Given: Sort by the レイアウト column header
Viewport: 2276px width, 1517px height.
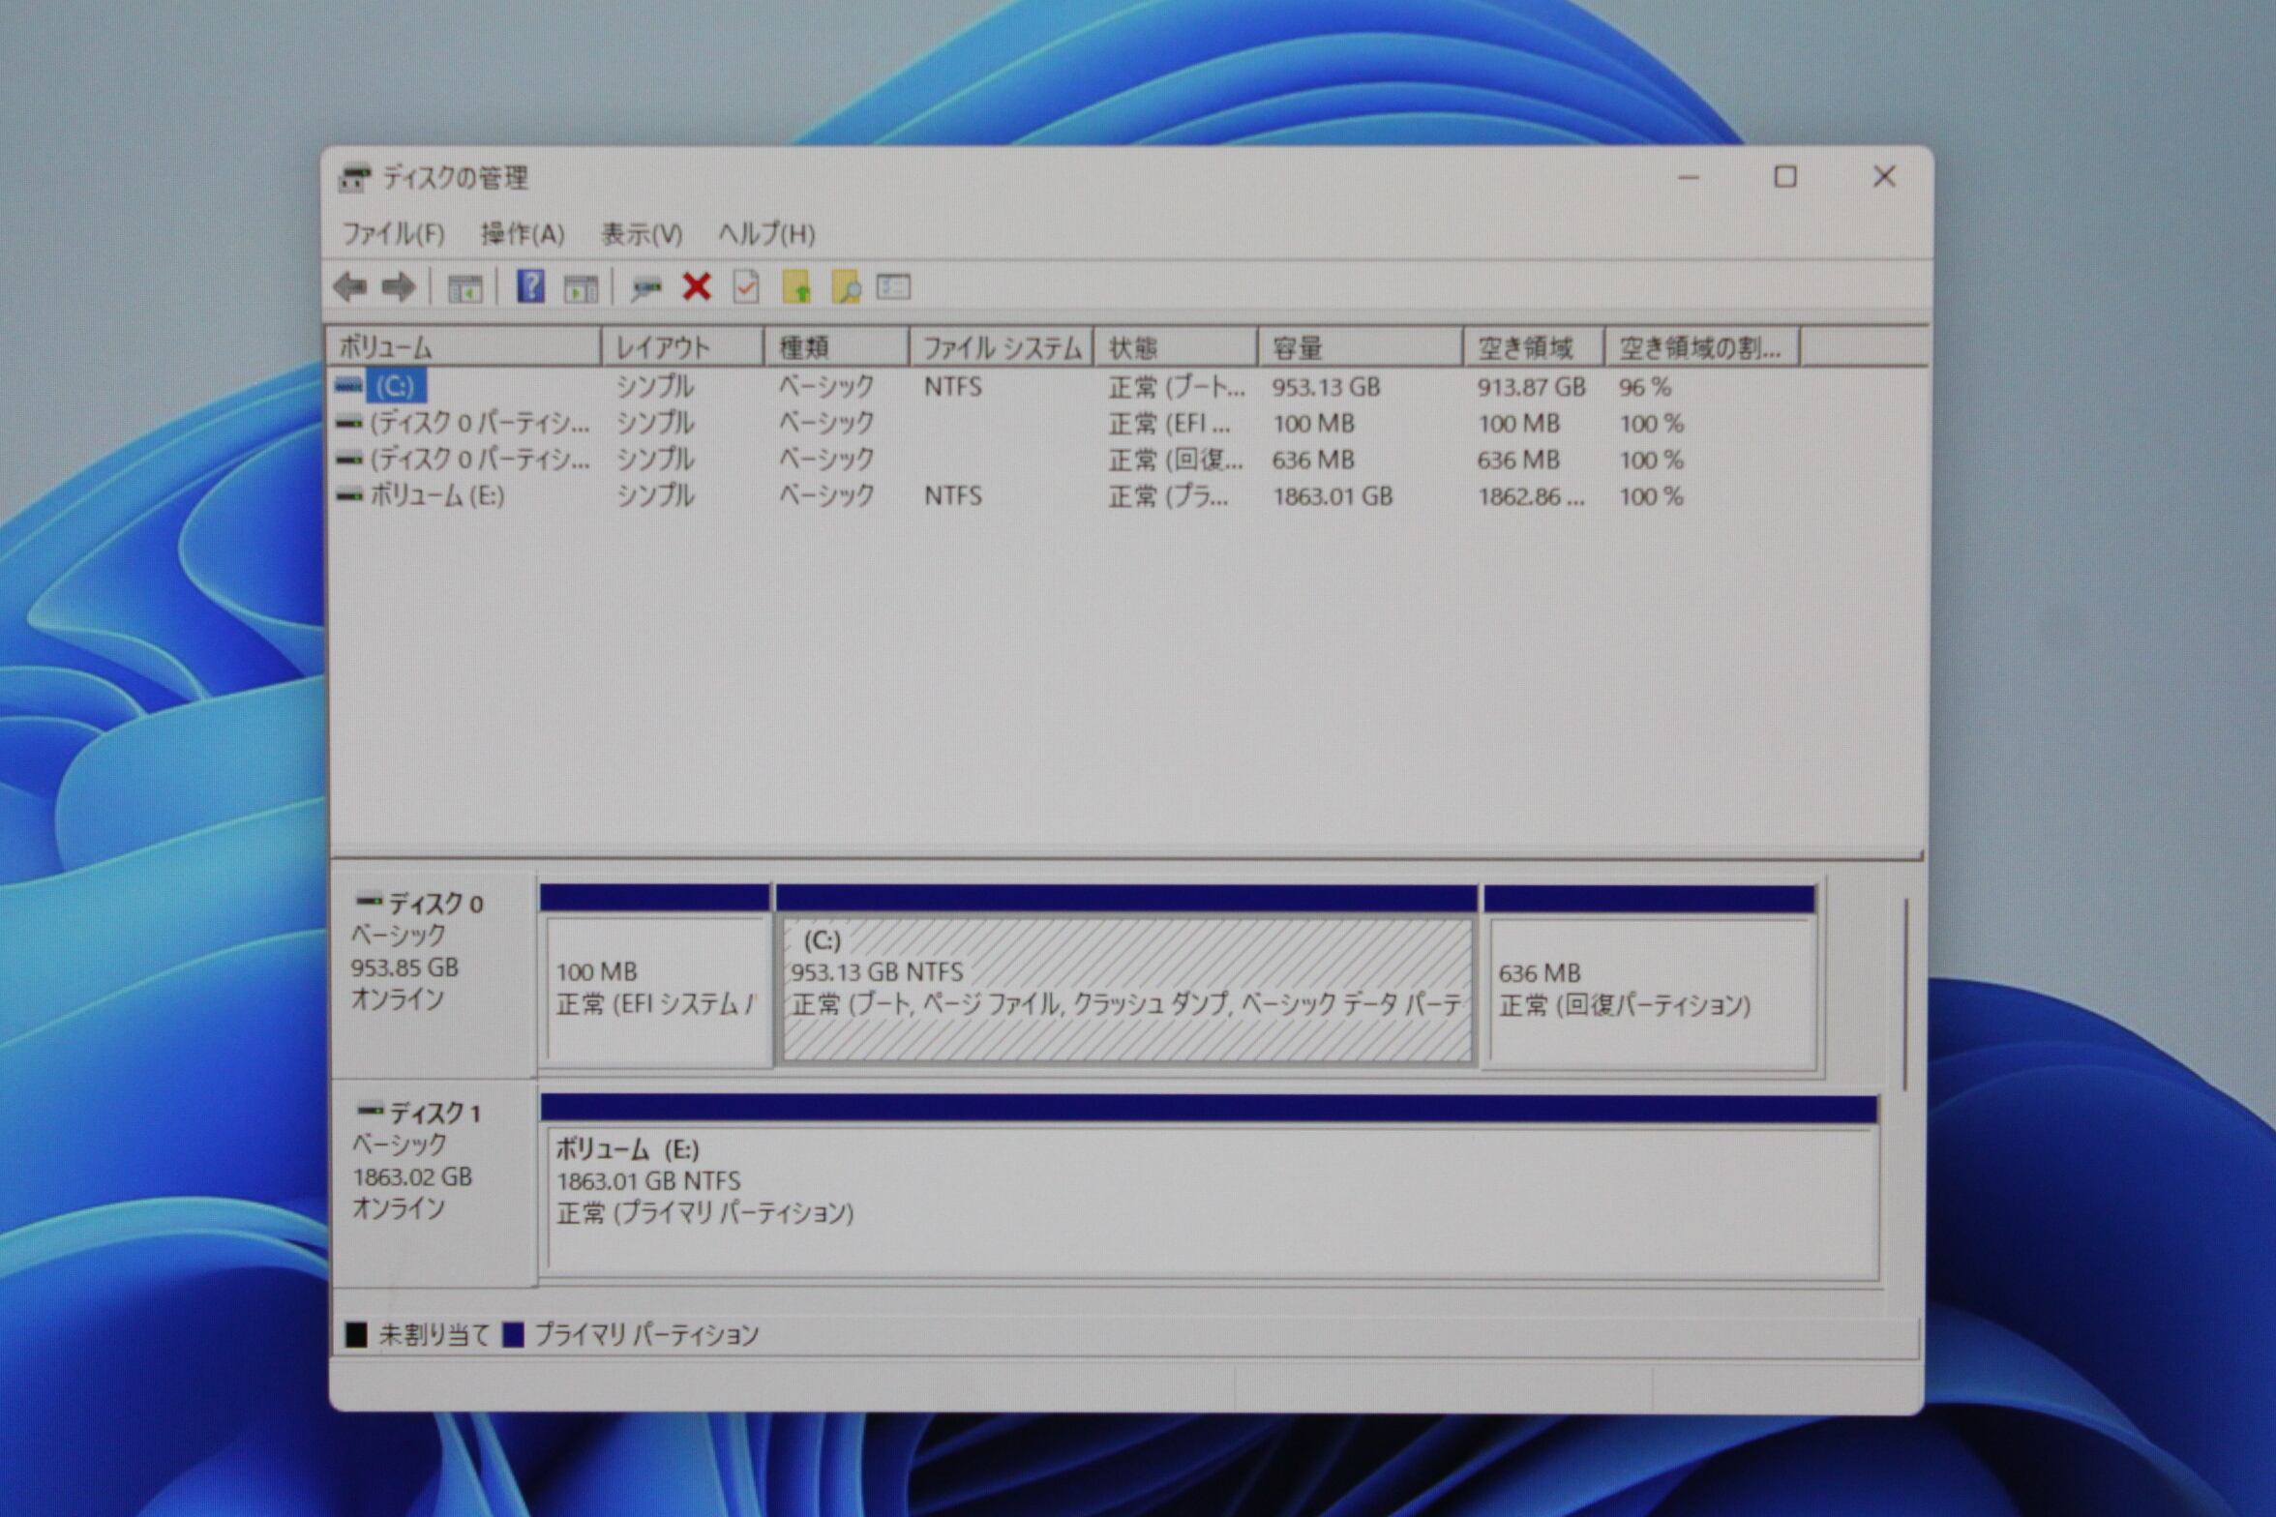Looking at the screenshot, I should pos(683,347).
